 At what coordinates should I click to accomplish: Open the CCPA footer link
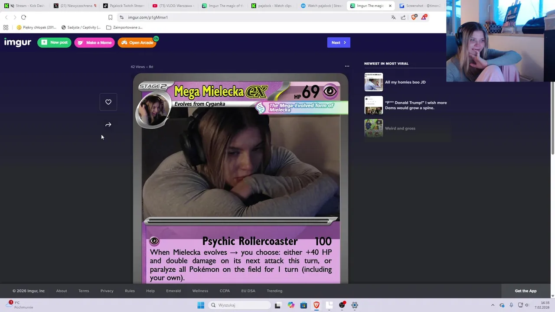pos(225,291)
